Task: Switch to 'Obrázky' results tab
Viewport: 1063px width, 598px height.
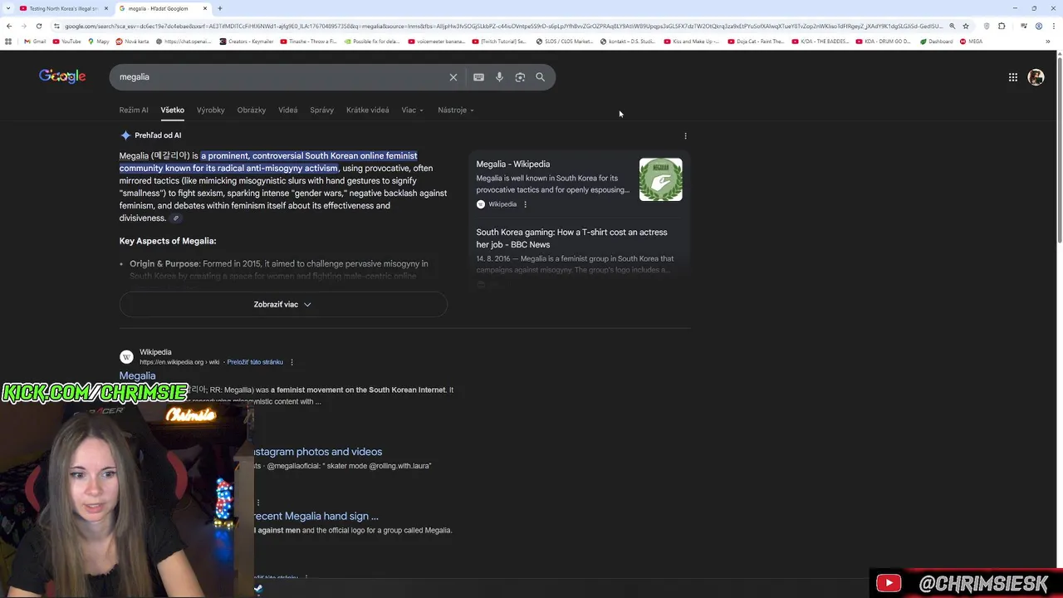Action: [x=252, y=110]
